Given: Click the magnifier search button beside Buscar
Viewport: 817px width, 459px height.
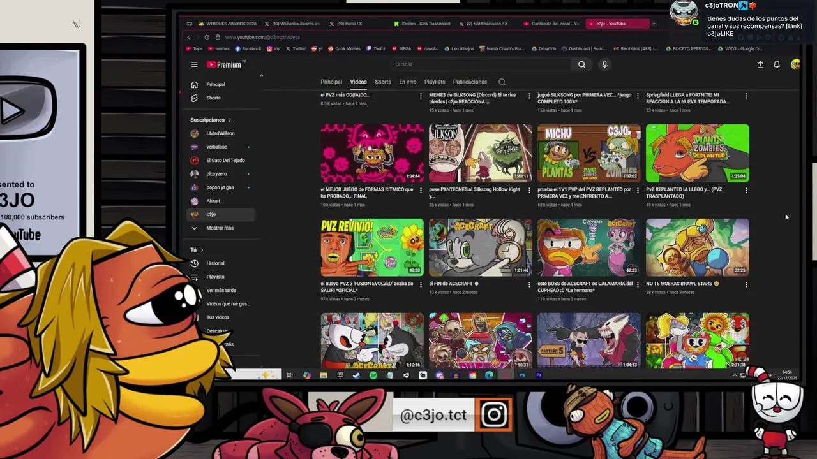Looking at the screenshot, I should [x=581, y=64].
